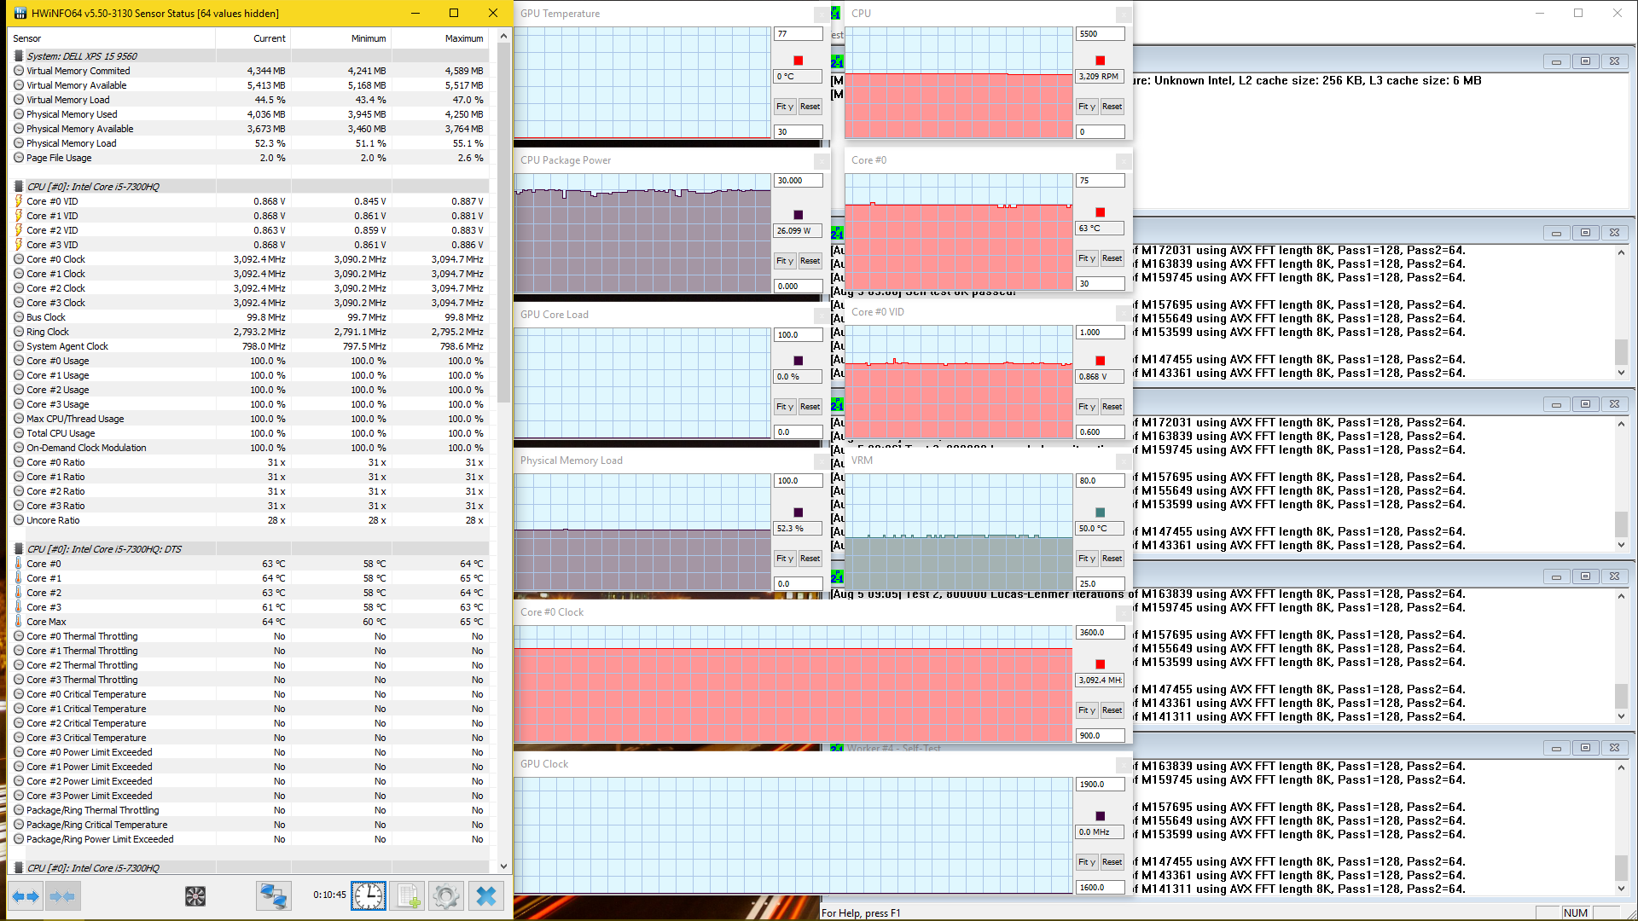
Task: Click Reset in the VRM graph
Action: click(x=1112, y=559)
